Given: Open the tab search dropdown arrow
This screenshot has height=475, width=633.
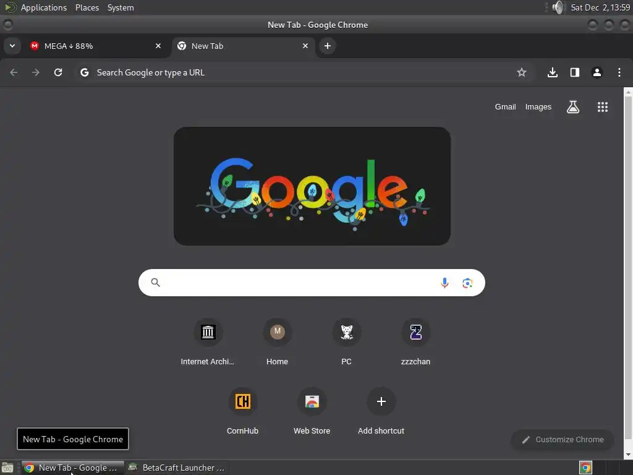Looking at the screenshot, I should point(12,46).
